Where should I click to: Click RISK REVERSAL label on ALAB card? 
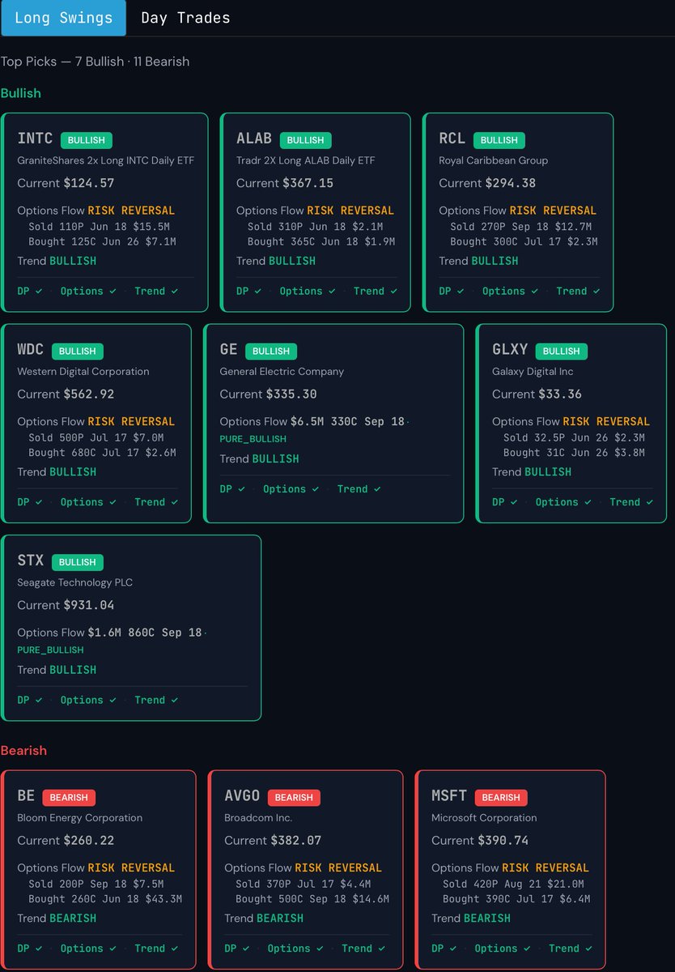point(350,211)
